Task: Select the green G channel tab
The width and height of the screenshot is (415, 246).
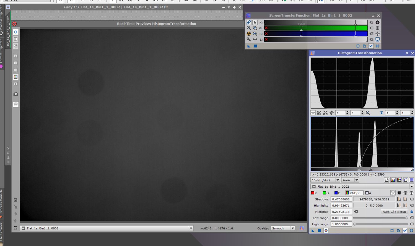Action: click(x=326, y=193)
